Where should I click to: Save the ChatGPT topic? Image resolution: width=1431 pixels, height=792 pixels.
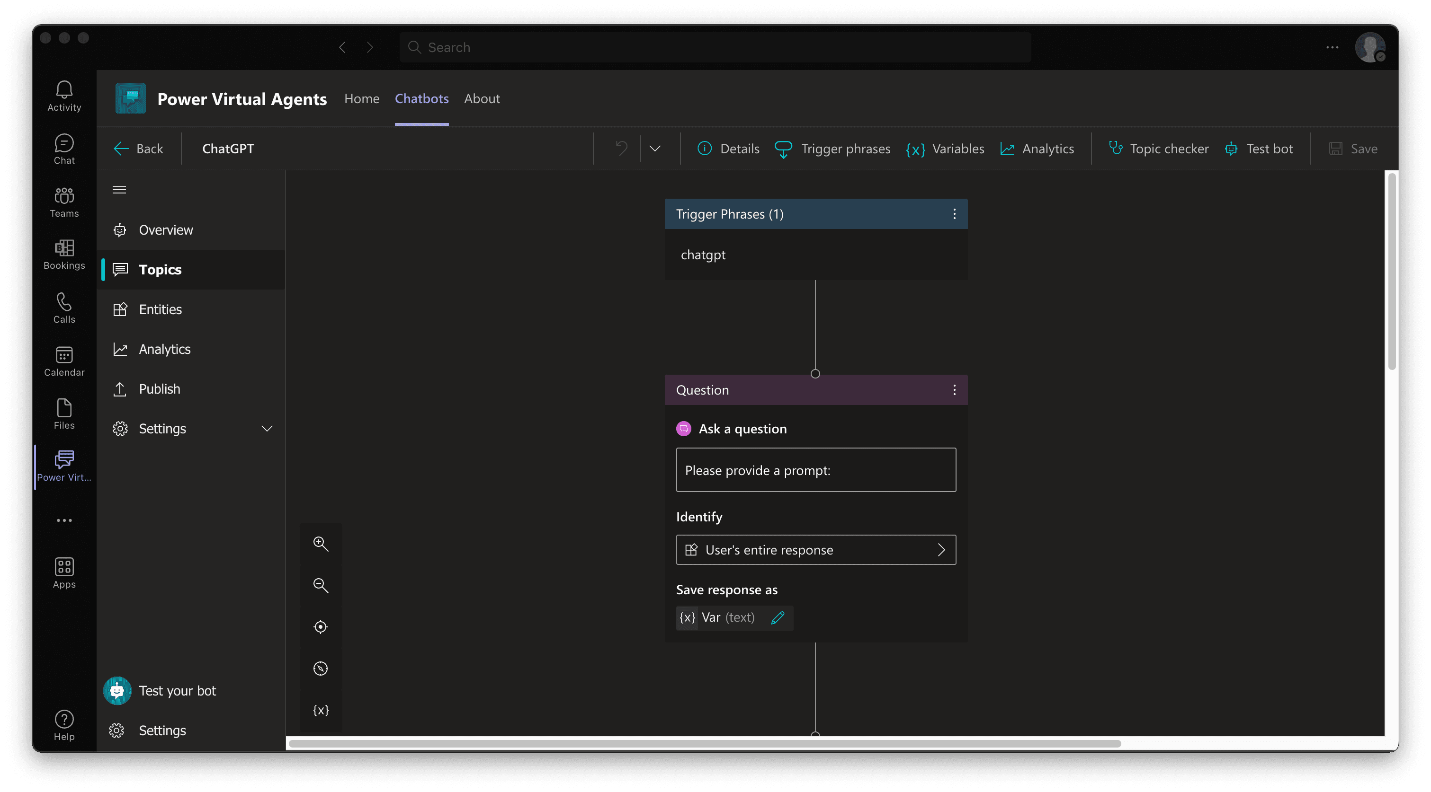[1353, 148]
